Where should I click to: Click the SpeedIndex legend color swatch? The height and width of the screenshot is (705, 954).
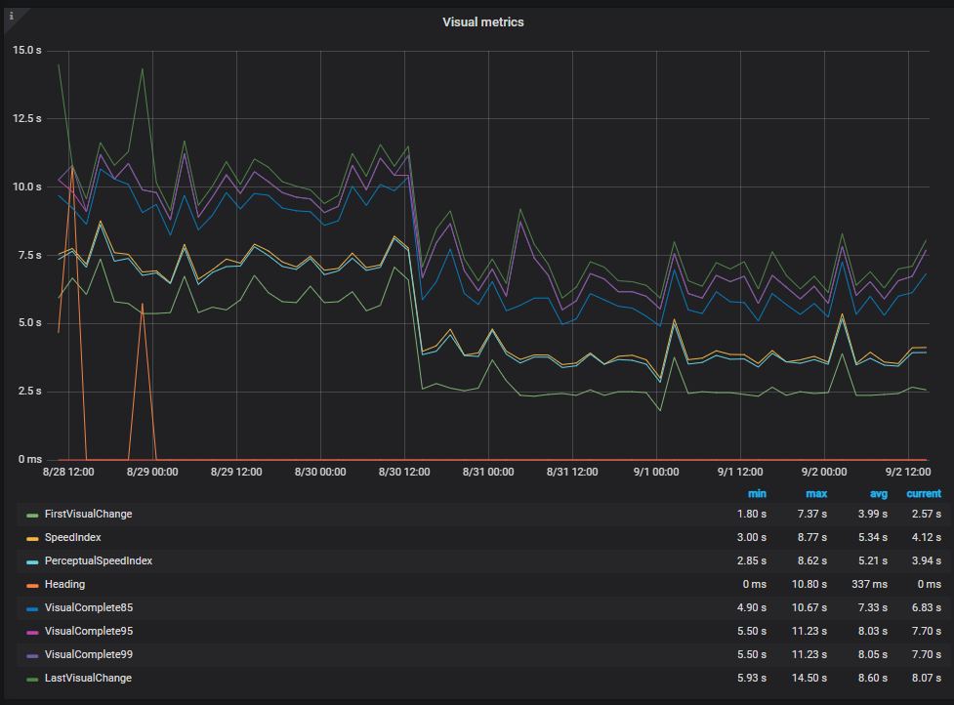tap(32, 538)
